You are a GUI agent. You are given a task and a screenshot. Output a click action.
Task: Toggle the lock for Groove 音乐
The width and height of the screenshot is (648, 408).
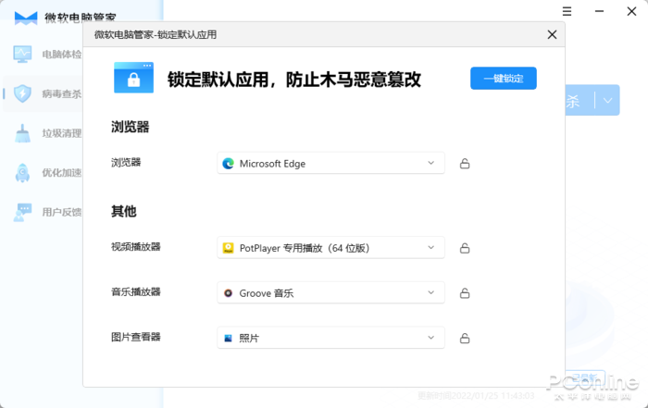tap(465, 293)
